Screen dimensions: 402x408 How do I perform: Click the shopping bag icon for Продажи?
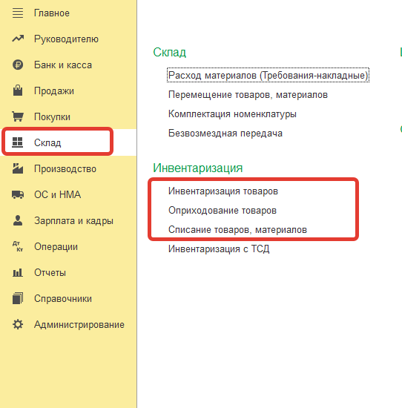[x=18, y=91]
